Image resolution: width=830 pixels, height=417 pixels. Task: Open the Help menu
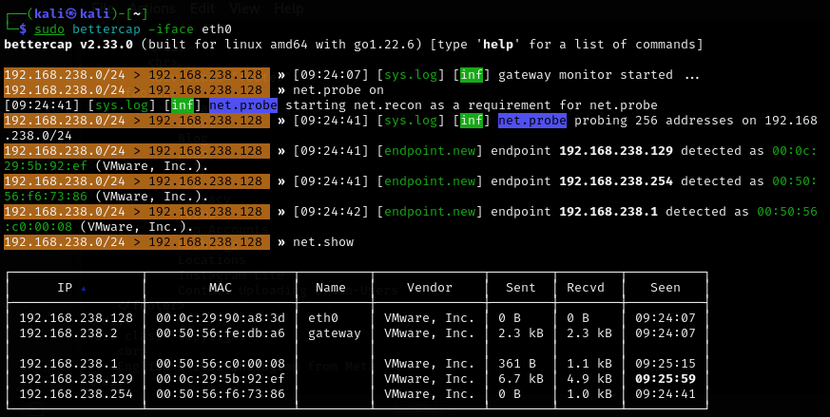[x=288, y=8]
